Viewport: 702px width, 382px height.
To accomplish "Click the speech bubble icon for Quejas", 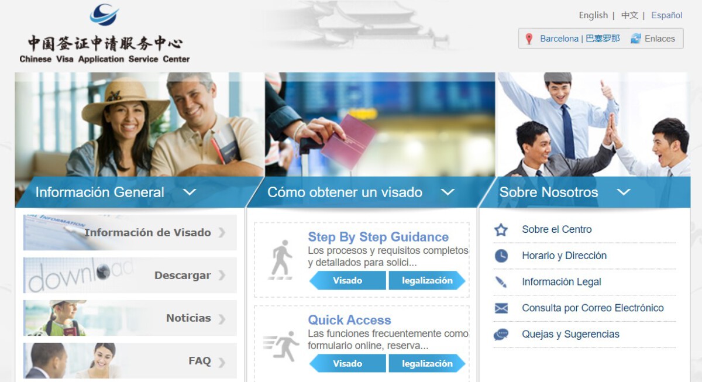I will pyautogui.click(x=501, y=335).
